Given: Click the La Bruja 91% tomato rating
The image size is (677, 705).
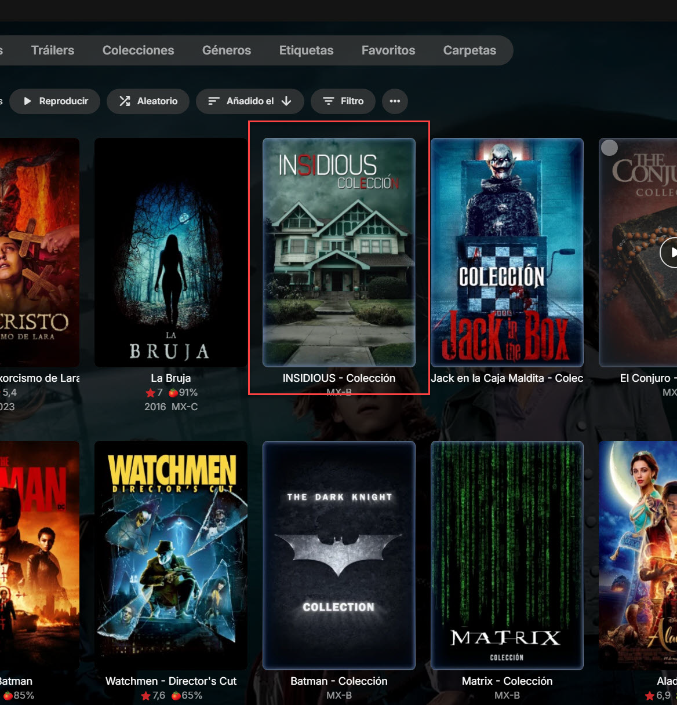Looking at the screenshot, I should tap(183, 393).
